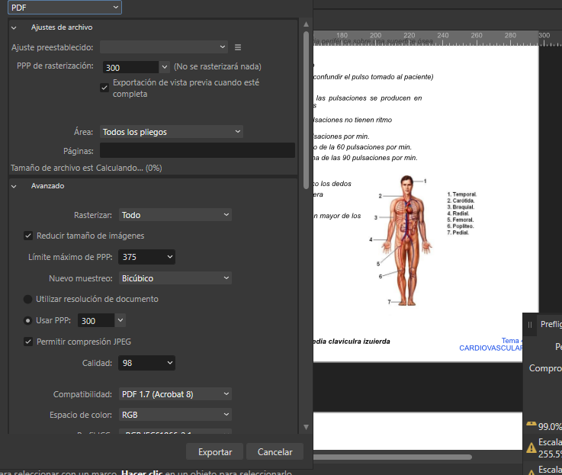562x475 pixels.
Task: Select the Usar PPP radio button
Action: pyautogui.click(x=28, y=320)
